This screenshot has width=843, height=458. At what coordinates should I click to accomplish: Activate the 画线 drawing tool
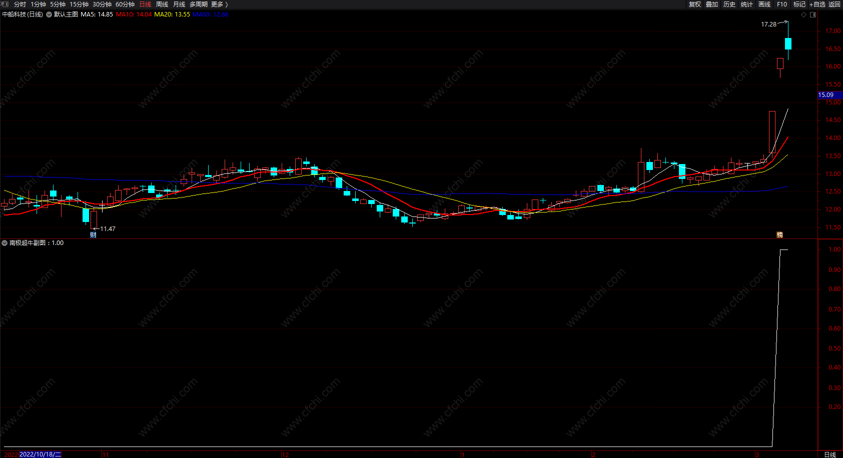coord(764,4)
